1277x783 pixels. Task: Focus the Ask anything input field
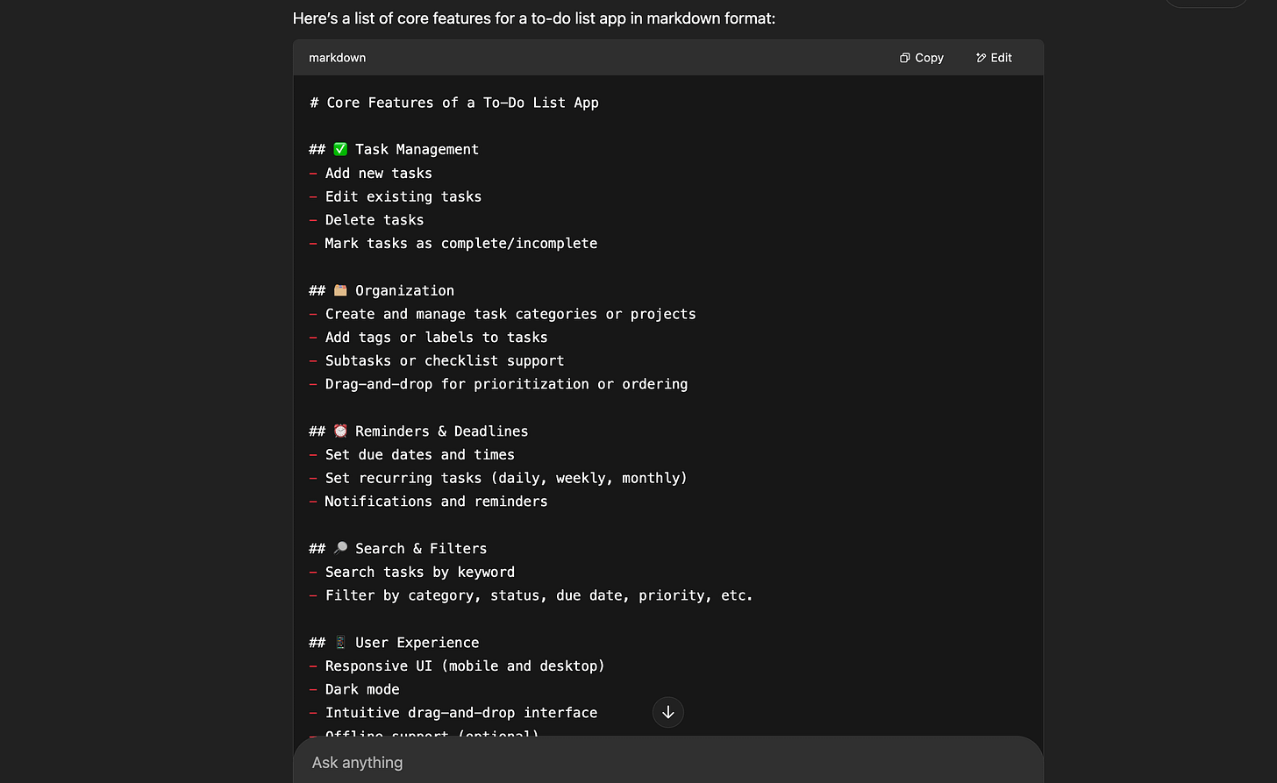668,762
